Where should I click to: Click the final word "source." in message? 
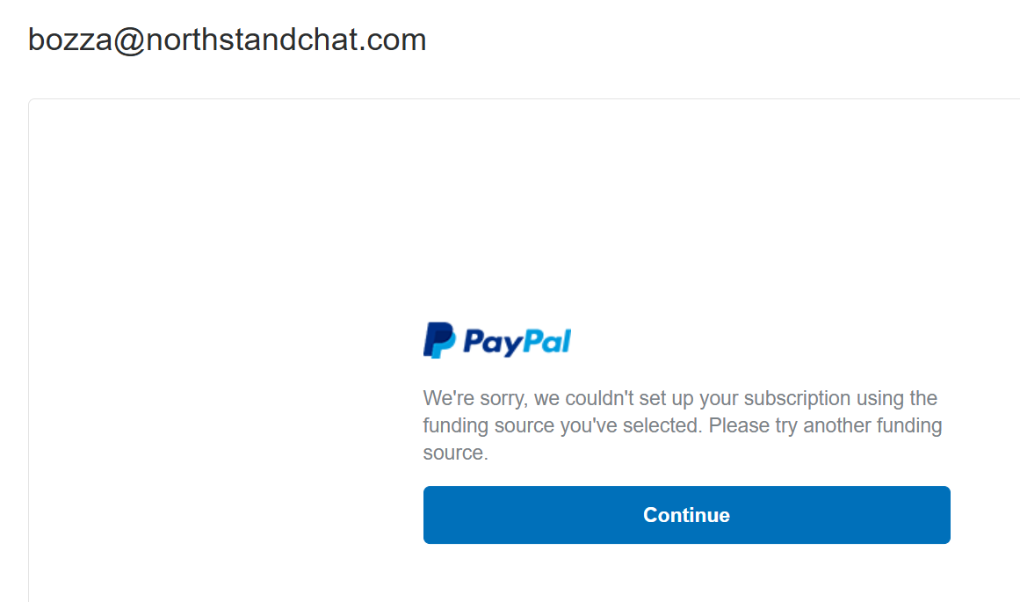click(455, 453)
